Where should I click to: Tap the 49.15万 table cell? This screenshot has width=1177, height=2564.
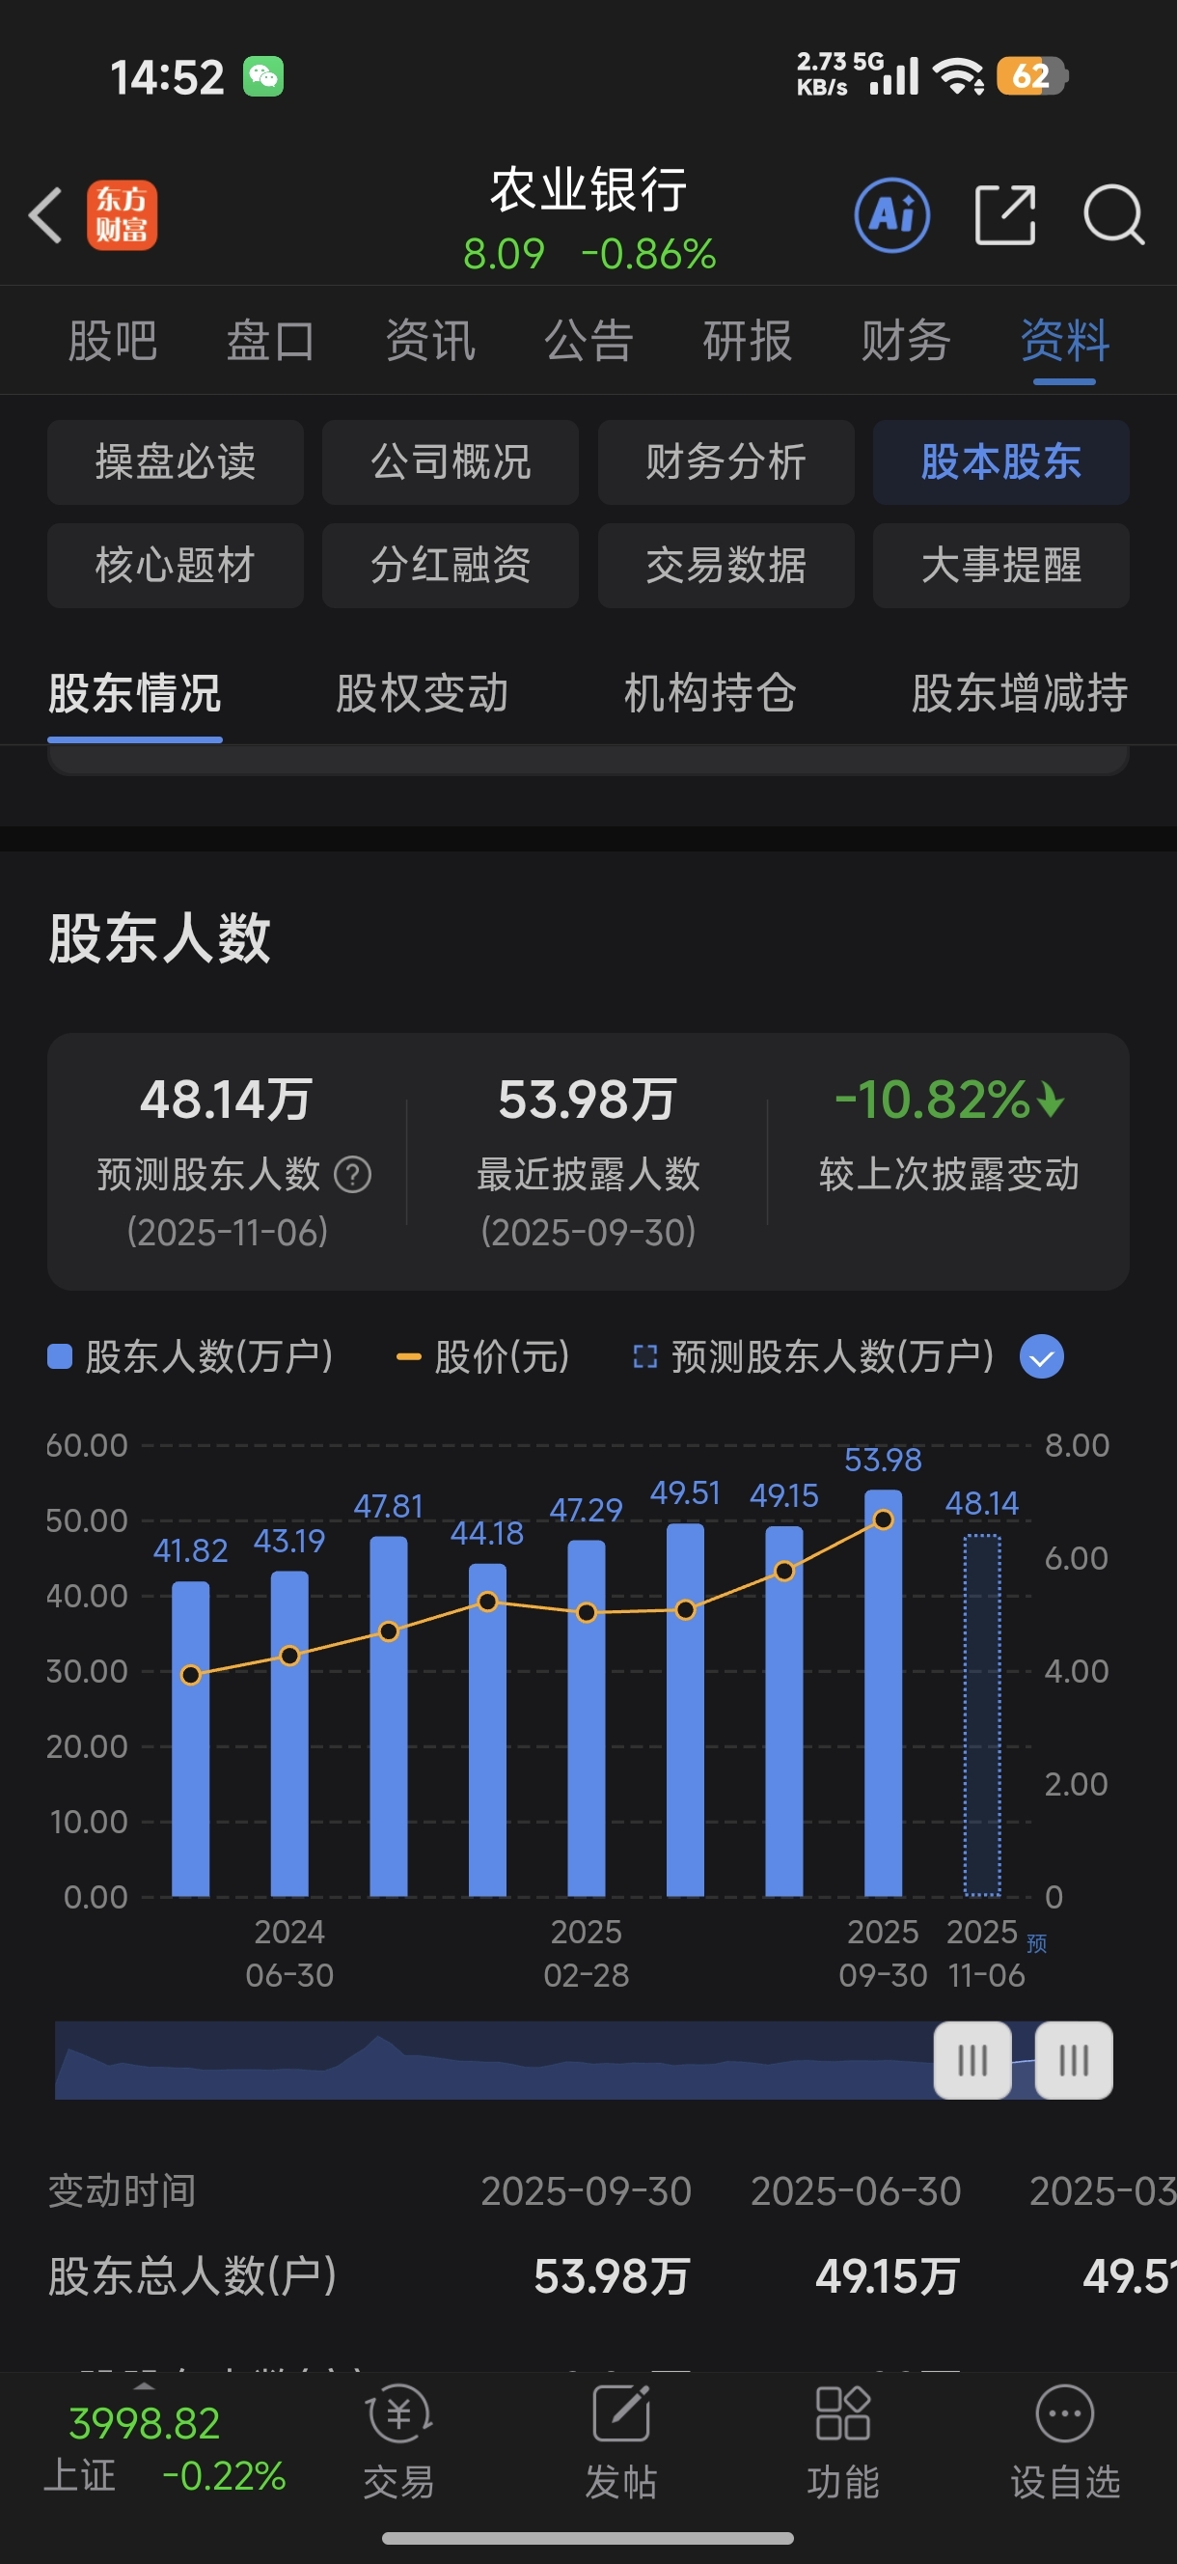pyautogui.click(x=888, y=2276)
